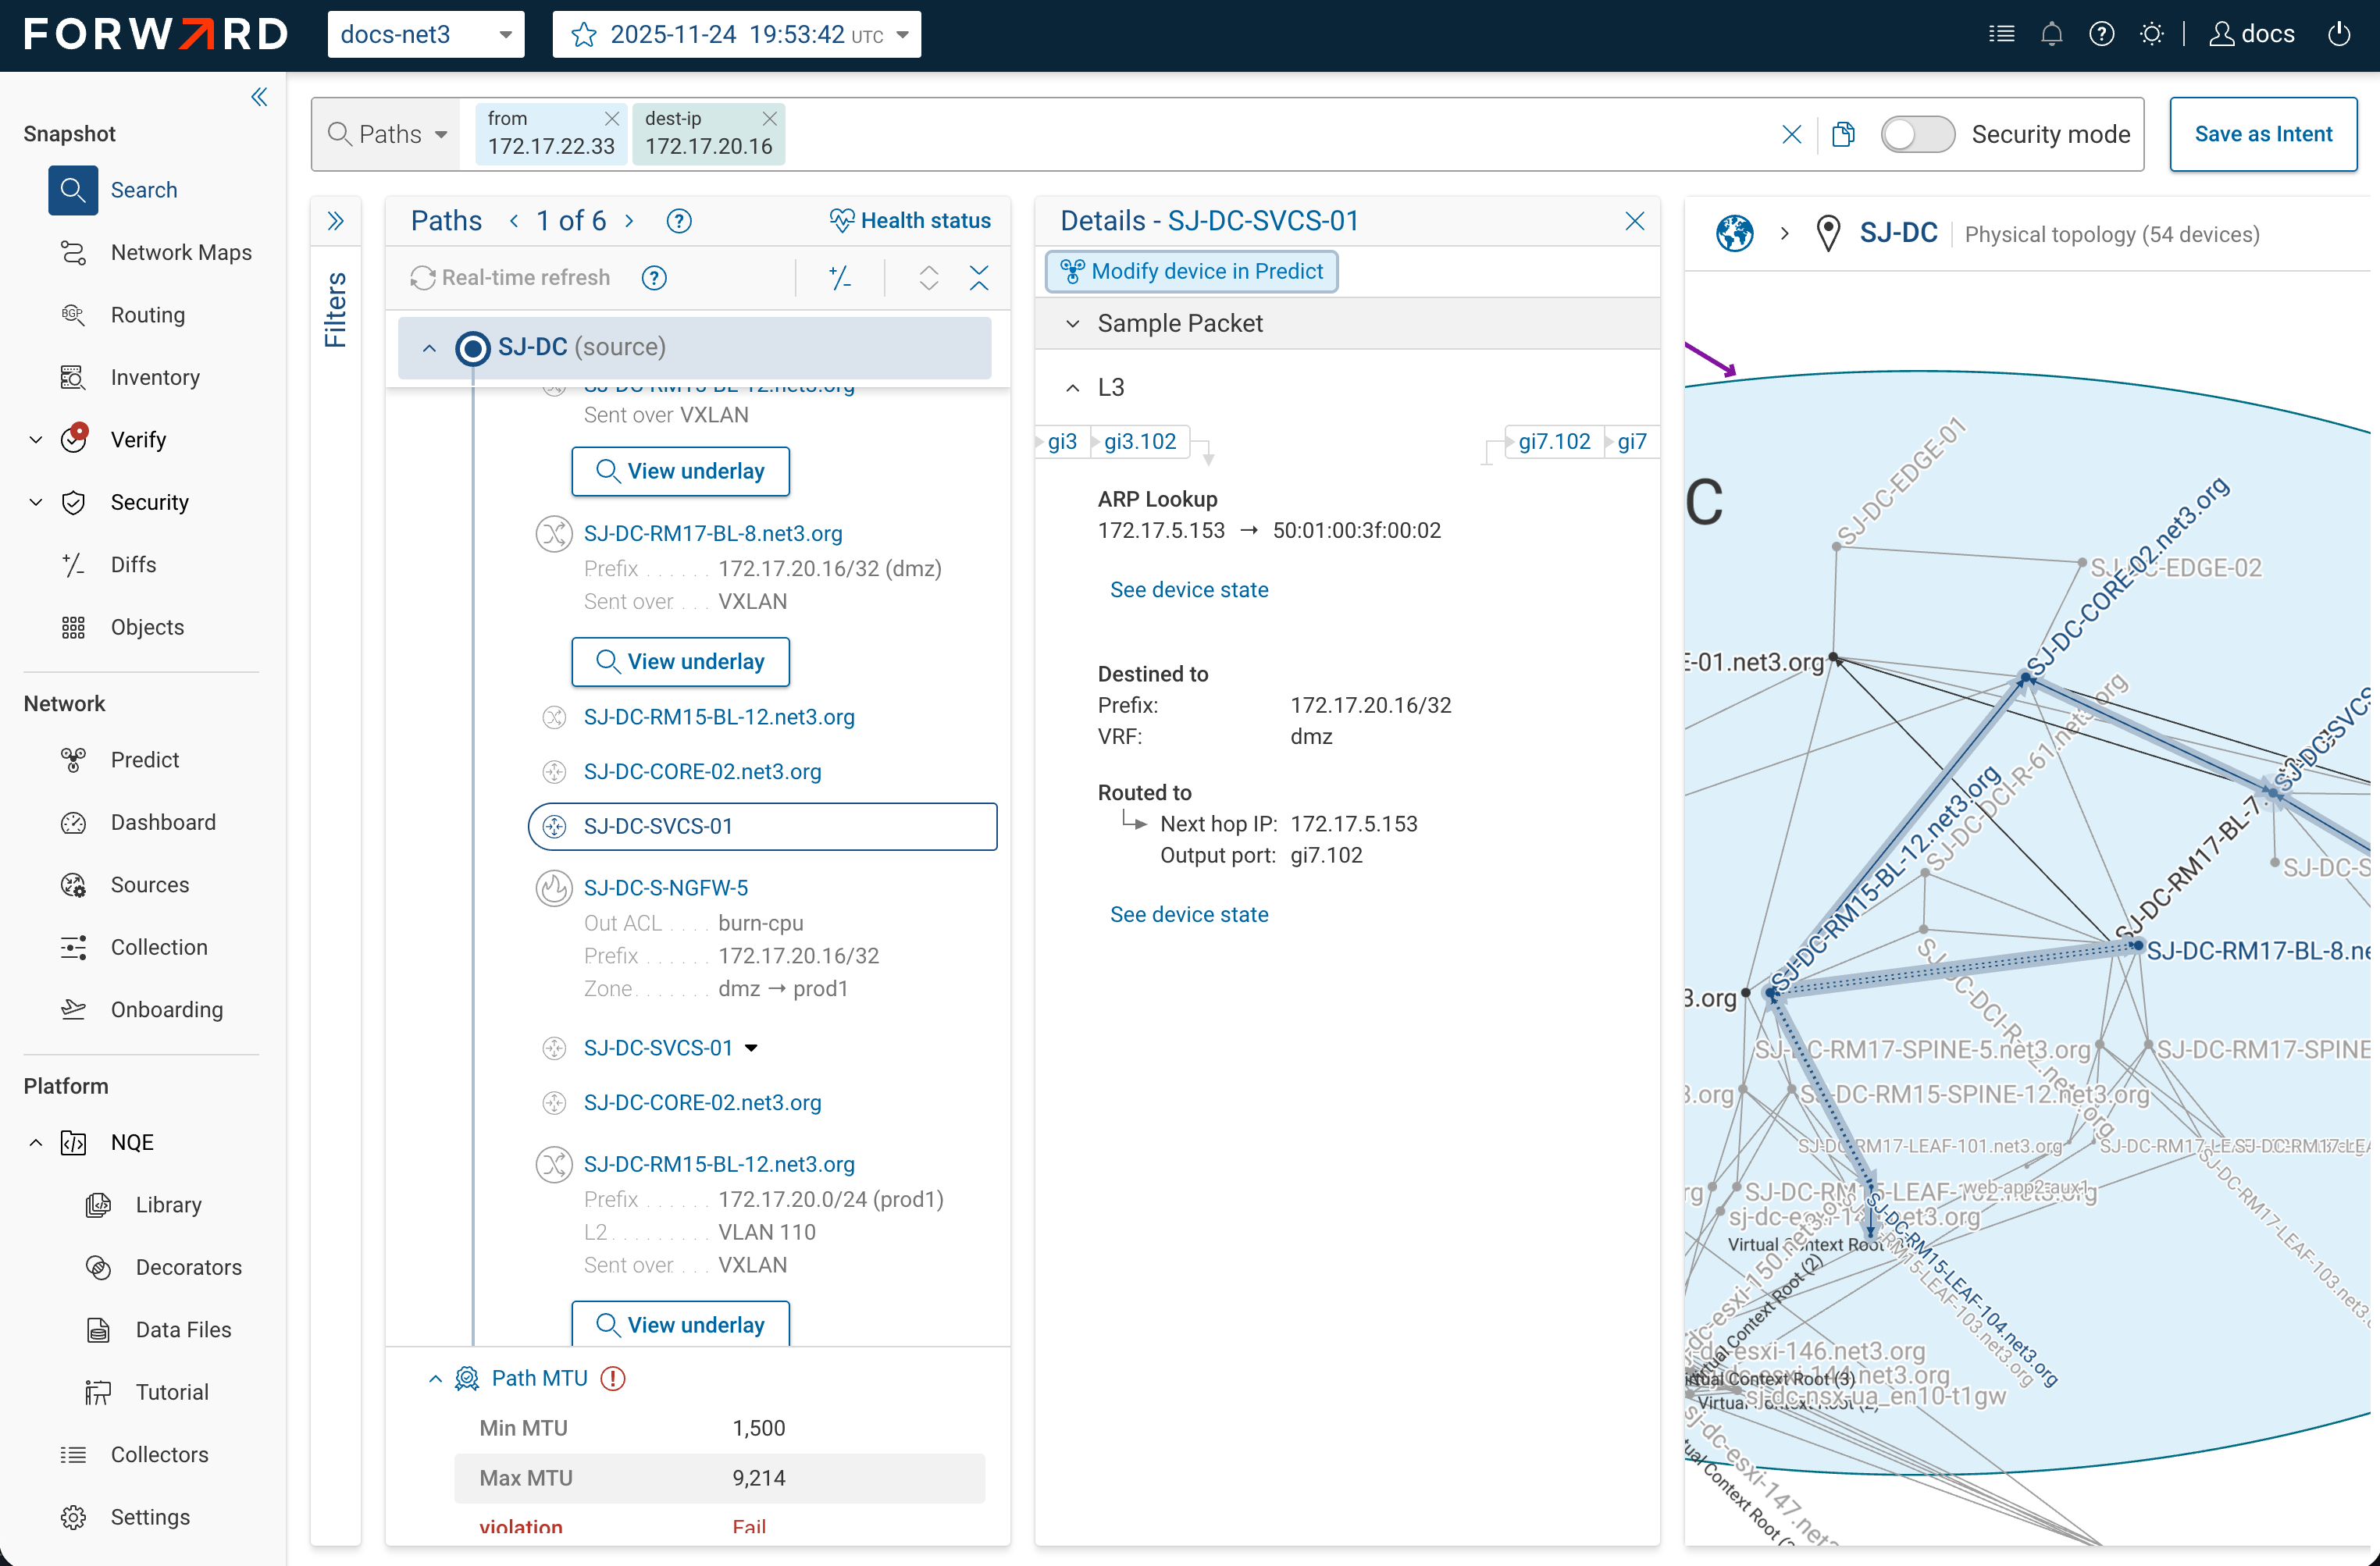Viewport: 2380px width, 1566px height.
Task: Collapse the left sidebar with double-chevron icon
Action: click(x=259, y=97)
